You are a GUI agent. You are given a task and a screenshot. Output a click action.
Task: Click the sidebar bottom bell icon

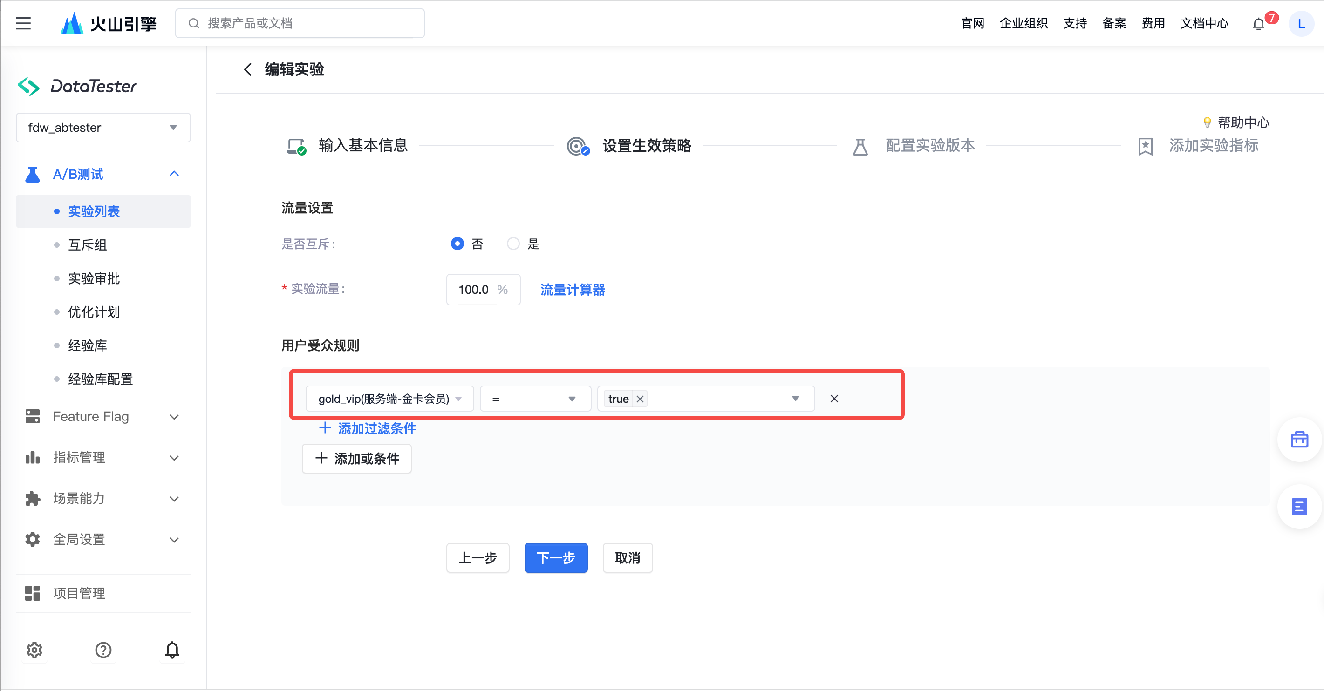(x=172, y=650)
